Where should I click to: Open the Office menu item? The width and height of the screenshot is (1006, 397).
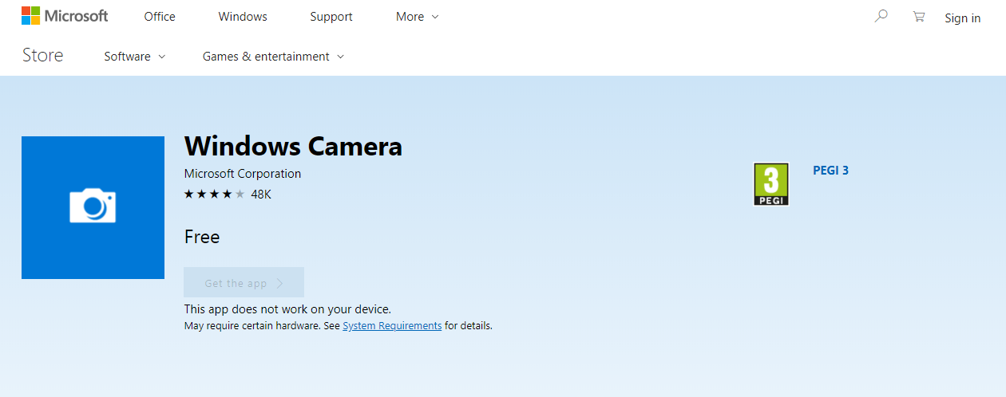[x=160, y=17]
